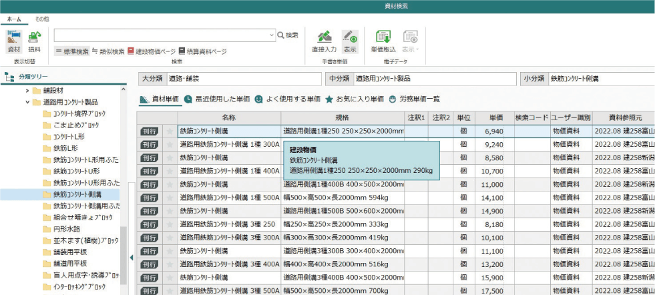Select price cell 17,500
The width and height of the screenshot is (655, 295).
[x=495, y=291]
